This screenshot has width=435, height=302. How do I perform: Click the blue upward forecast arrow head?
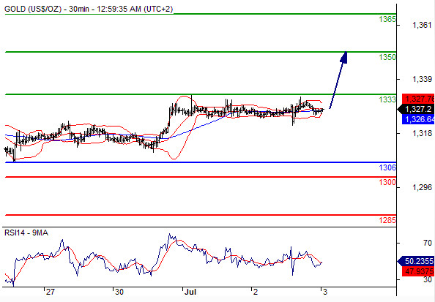pos(344,57)
